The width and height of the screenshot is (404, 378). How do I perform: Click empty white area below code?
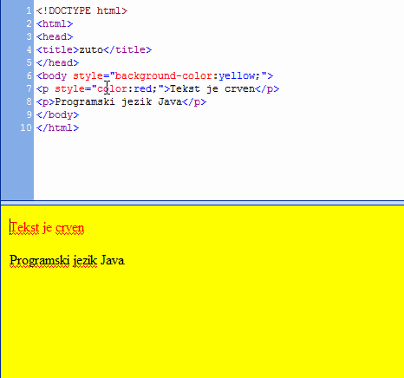[217, 165]
